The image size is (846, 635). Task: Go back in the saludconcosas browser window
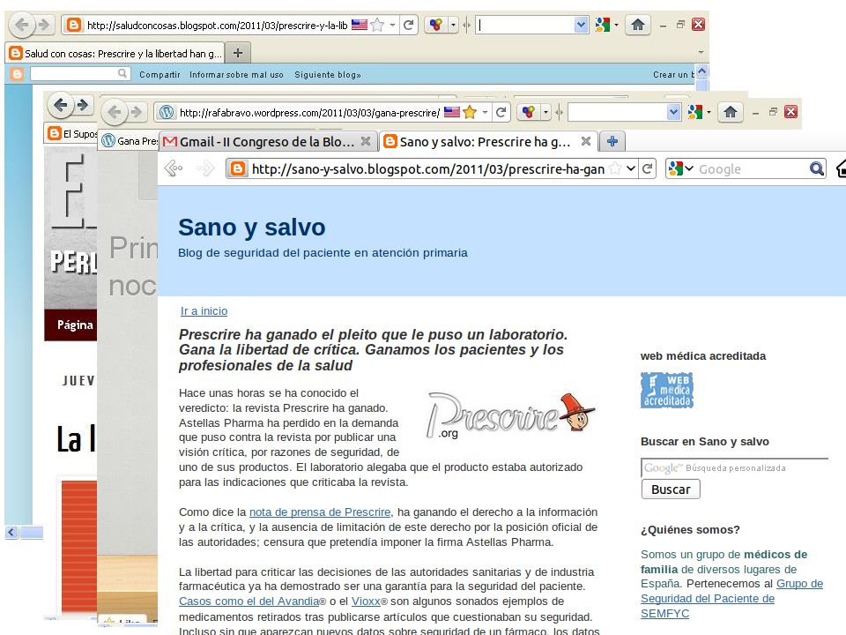click(21, 25)
